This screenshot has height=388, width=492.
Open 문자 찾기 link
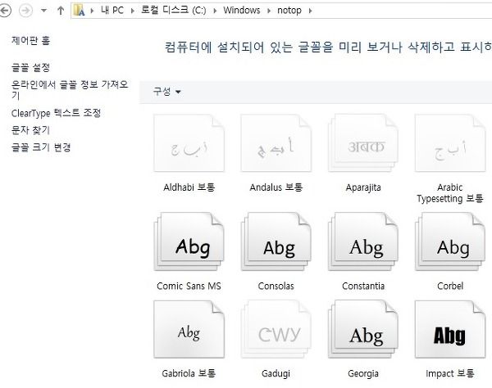pos(31,130)
